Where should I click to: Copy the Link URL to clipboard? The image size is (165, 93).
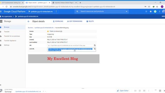click(x=95, y=49)
